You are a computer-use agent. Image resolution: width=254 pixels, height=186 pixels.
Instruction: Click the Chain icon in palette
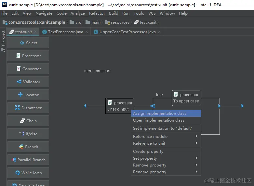point(22,121)
